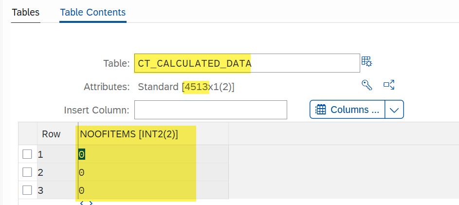
Task: Open the Columns button dropdown arrow
Action: (x=394, y=110)
